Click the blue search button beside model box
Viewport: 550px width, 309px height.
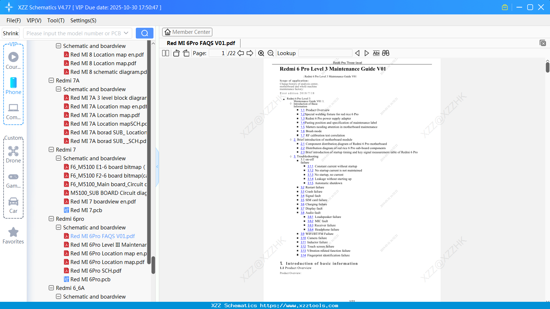(x=144, y=33)
